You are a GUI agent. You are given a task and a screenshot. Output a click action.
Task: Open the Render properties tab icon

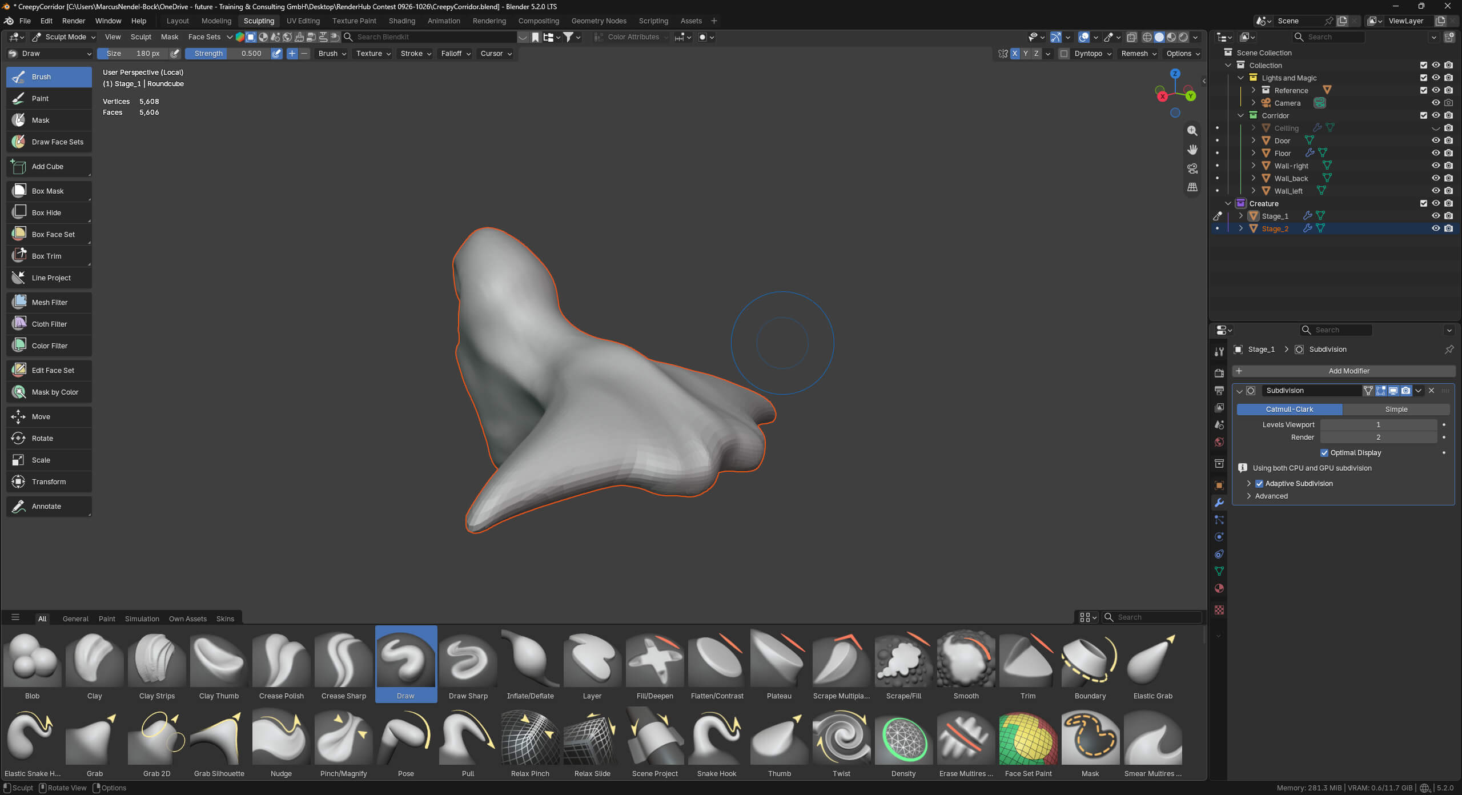(1219, 373)
